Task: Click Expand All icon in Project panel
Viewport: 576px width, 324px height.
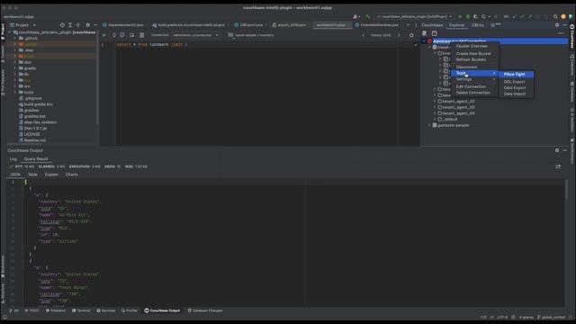Action: click(x=70, y=25)
